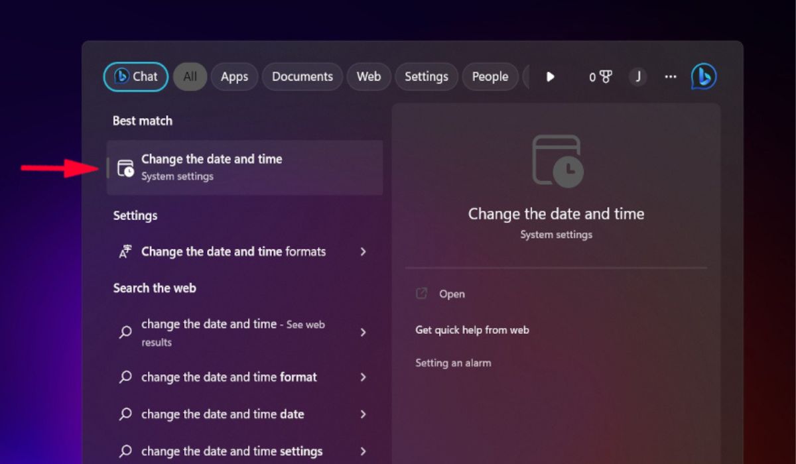The width and height of the screenshot is (796, 464).
Task: Expand 'change the date and time settings' web result
Action: point(364,451)
